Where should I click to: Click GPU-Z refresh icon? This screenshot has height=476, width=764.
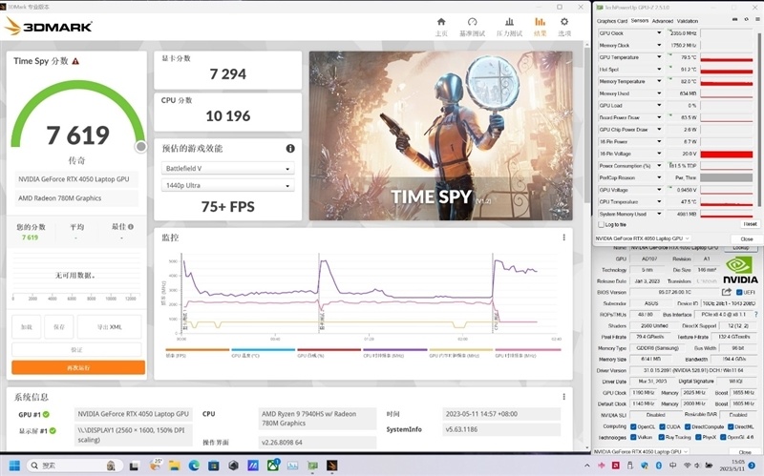(x=746, y=19)
